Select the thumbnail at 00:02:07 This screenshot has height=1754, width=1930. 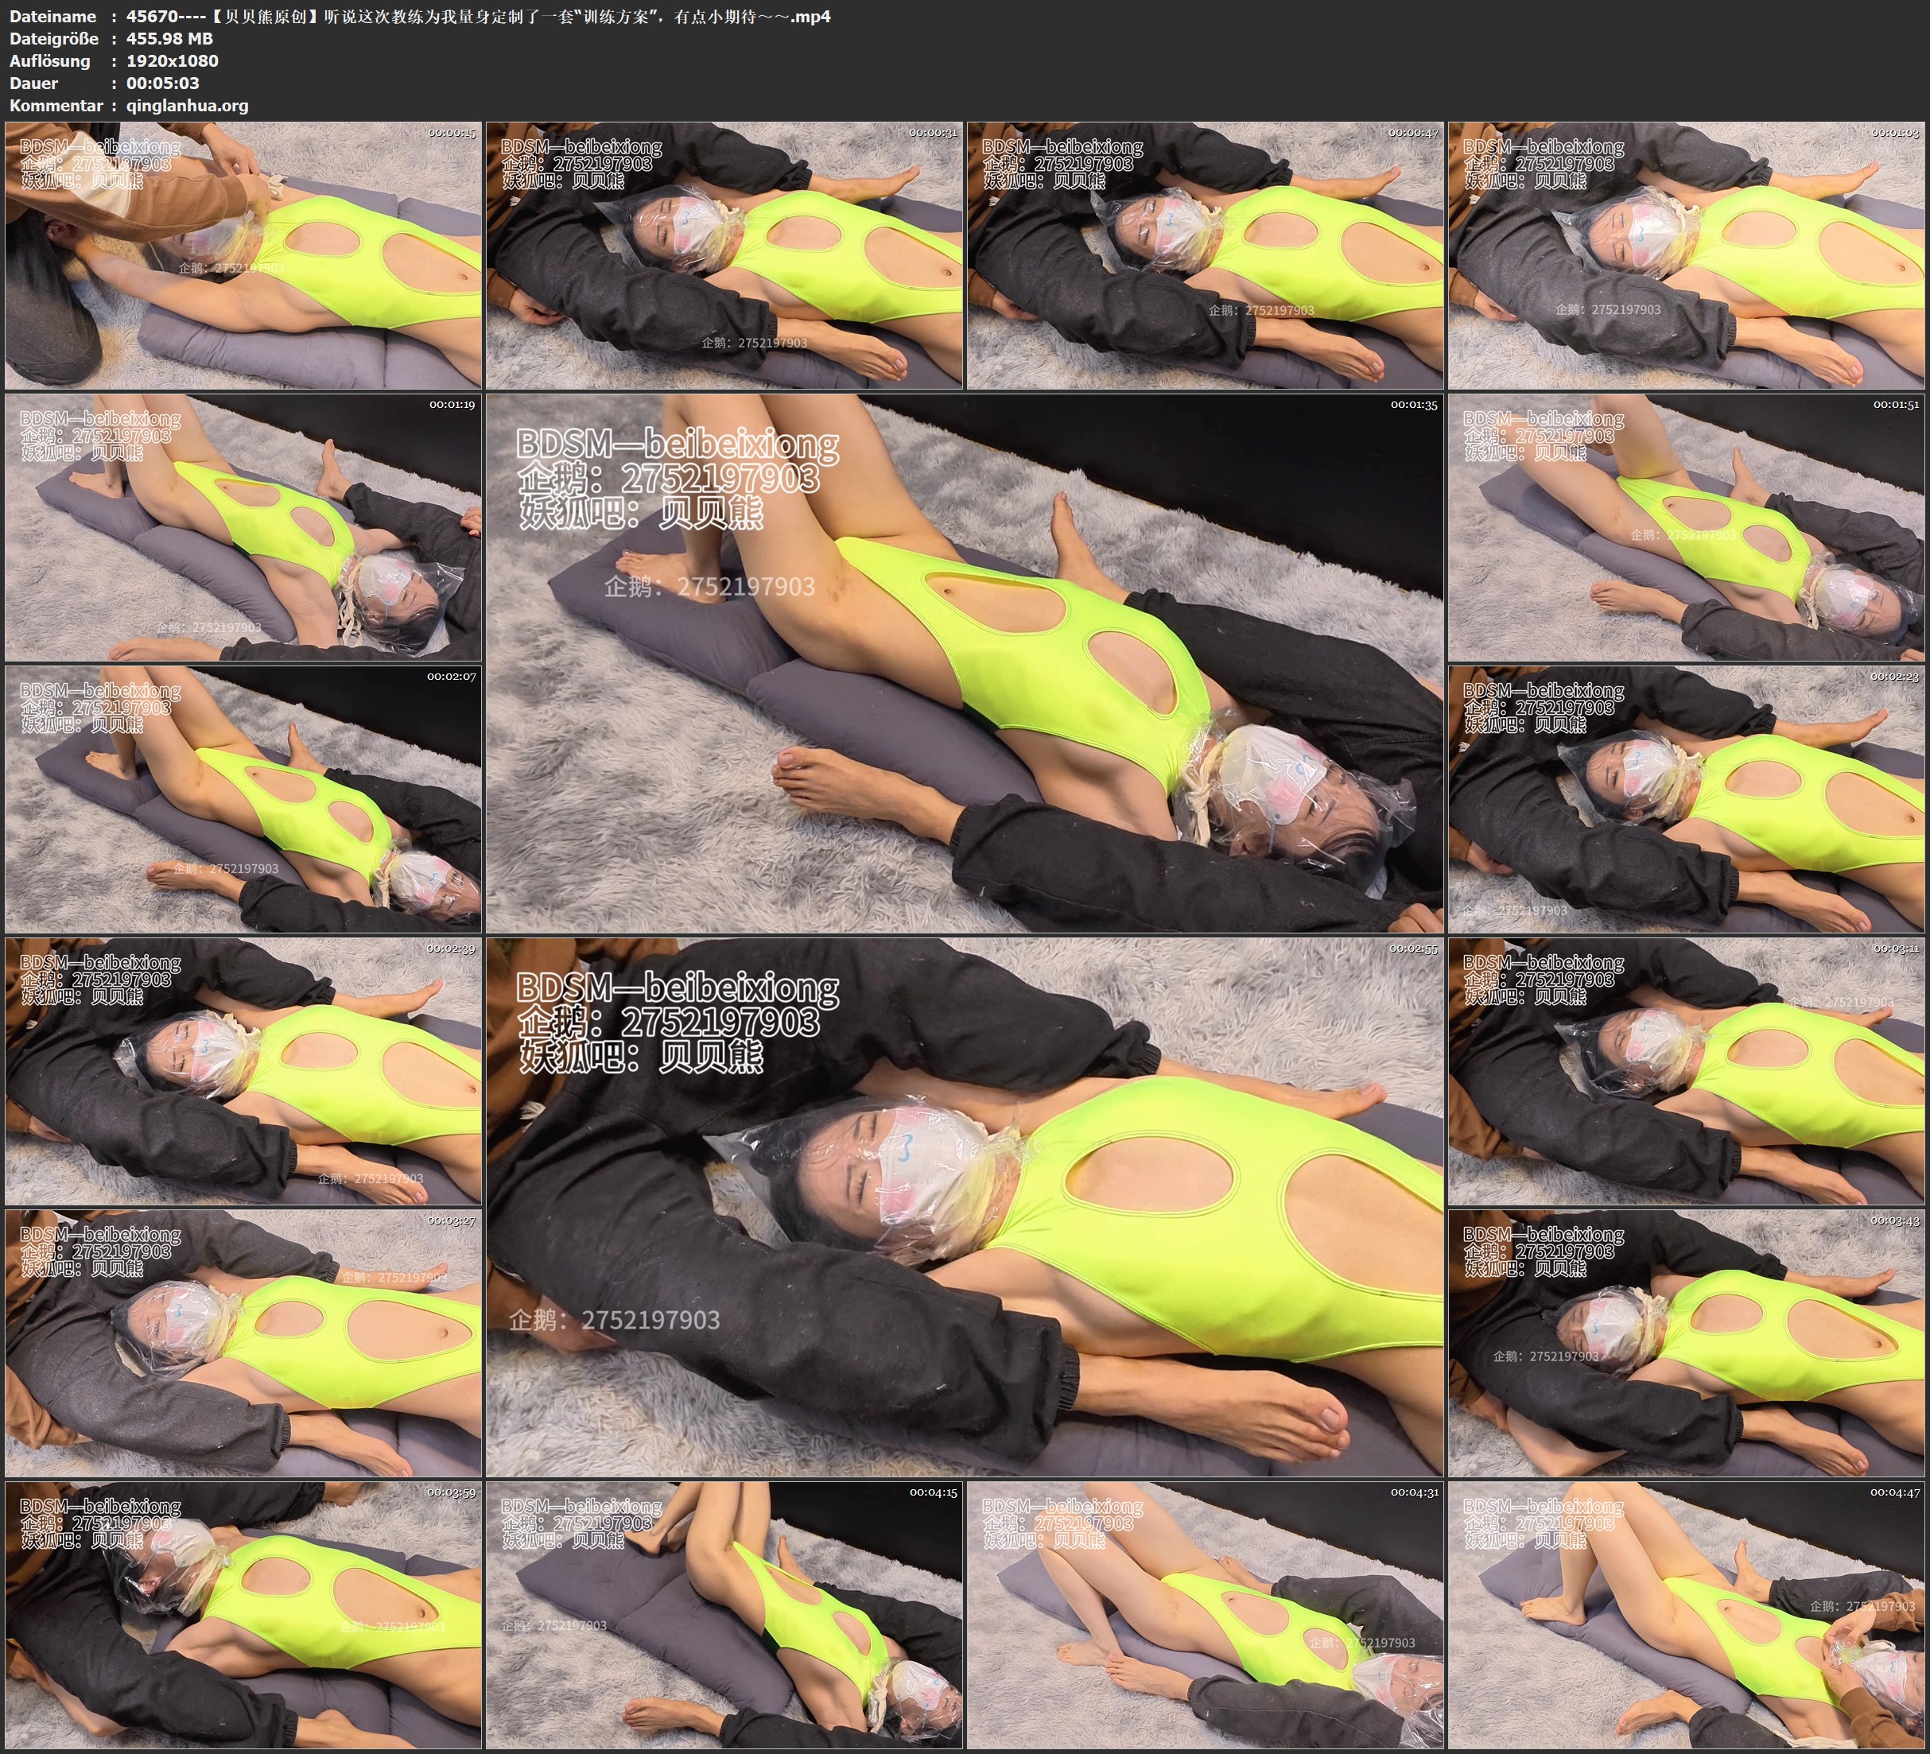point(243,799)
